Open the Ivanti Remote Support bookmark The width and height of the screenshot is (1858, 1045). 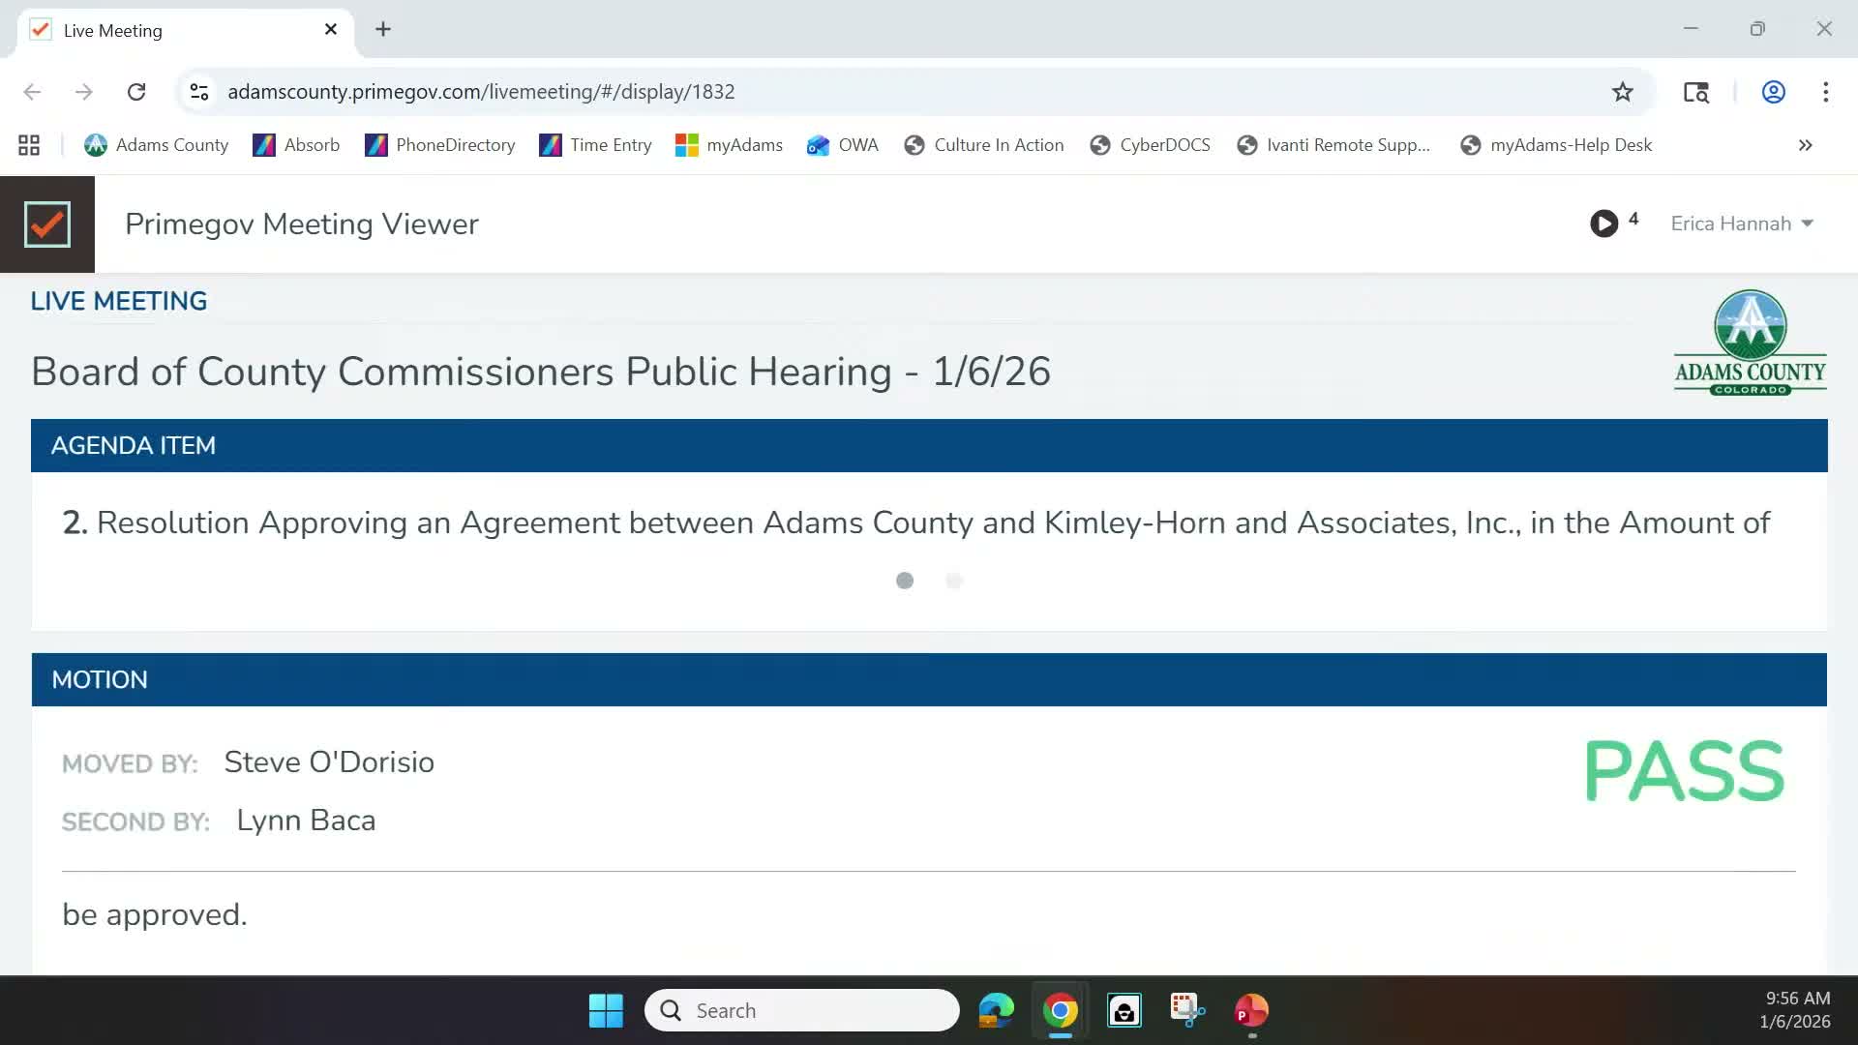(1334, 144)
